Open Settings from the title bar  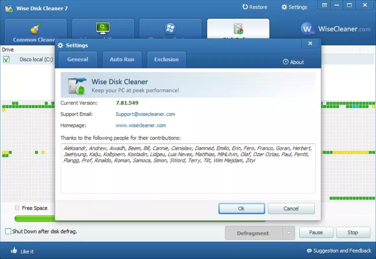[294, 7]
